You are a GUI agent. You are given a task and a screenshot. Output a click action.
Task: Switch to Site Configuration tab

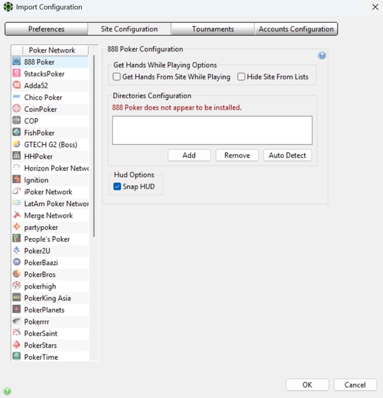point(129,29)
